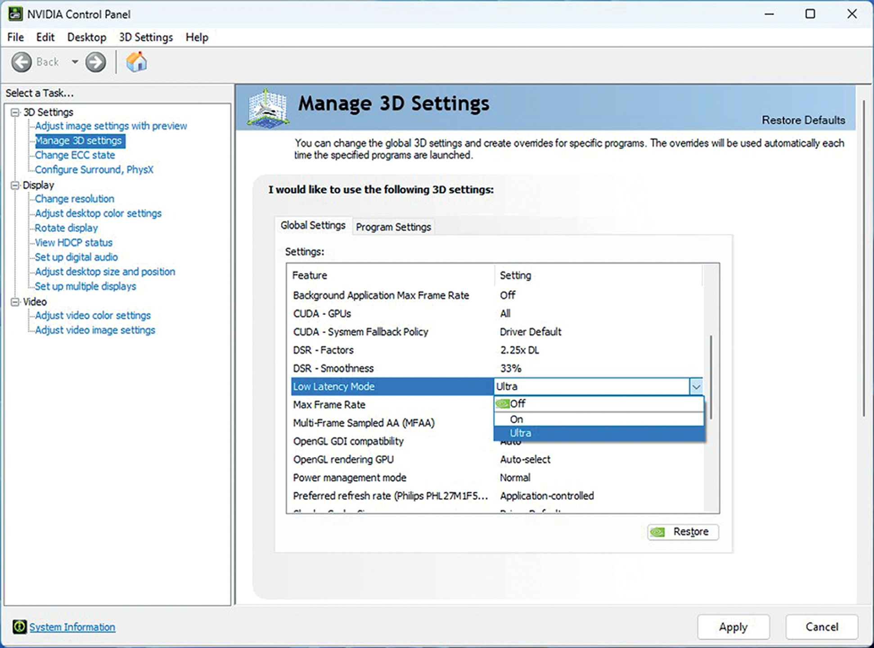Select Adjust desktop color settings
The image size is (874, 648).
click(x=98, y=213)
